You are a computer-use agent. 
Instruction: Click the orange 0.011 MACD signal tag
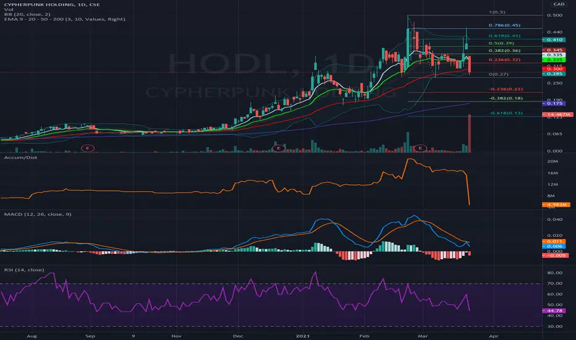pos(554,242)
